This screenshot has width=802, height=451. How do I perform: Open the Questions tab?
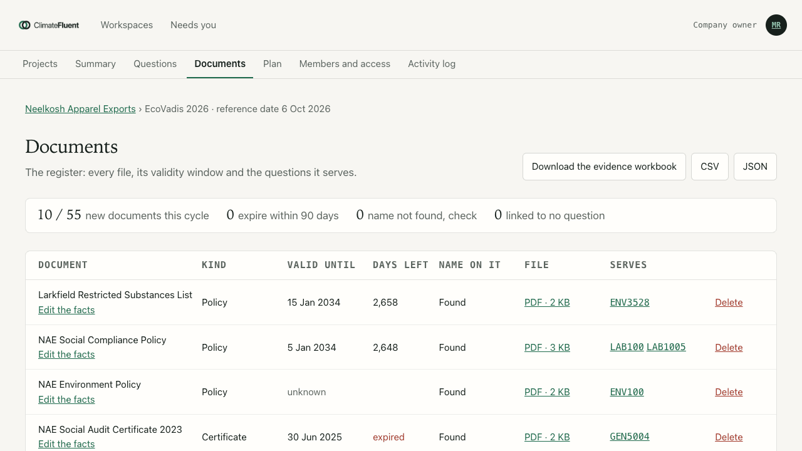click(155, 64)
